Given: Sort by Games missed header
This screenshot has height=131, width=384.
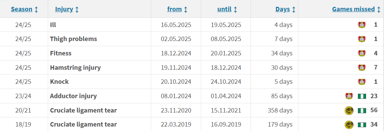Looking at the screenshot, I should [x=353, y=9].
